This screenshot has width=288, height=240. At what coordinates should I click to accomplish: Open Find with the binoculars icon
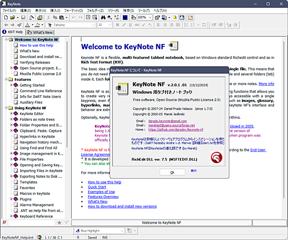(103, 18)
